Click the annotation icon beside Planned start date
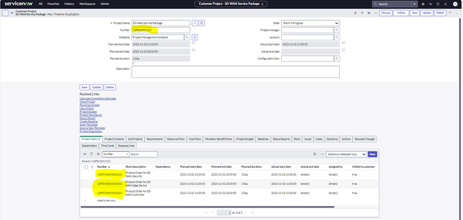This screenshot has height=220, width=463. [x=194, y=43]
